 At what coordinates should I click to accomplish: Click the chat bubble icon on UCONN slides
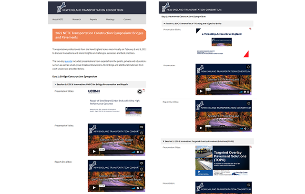(140, 92)
